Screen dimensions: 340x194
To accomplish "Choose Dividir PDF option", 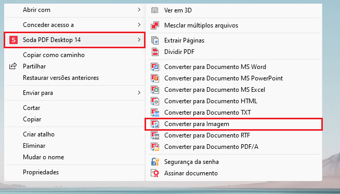I will (x=234, y=52).
